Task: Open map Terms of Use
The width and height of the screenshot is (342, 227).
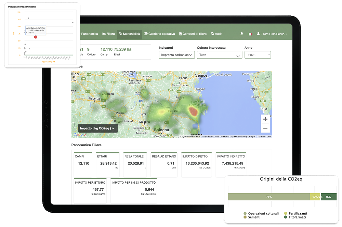Action: (x=264, y=137)
